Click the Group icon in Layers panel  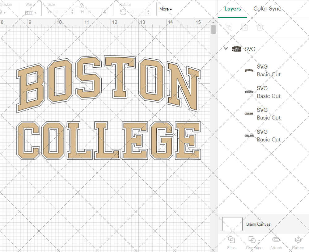tap(229, 27)
